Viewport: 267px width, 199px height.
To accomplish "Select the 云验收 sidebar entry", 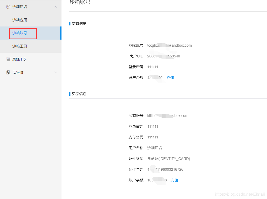I will click(x=17, y=72).
